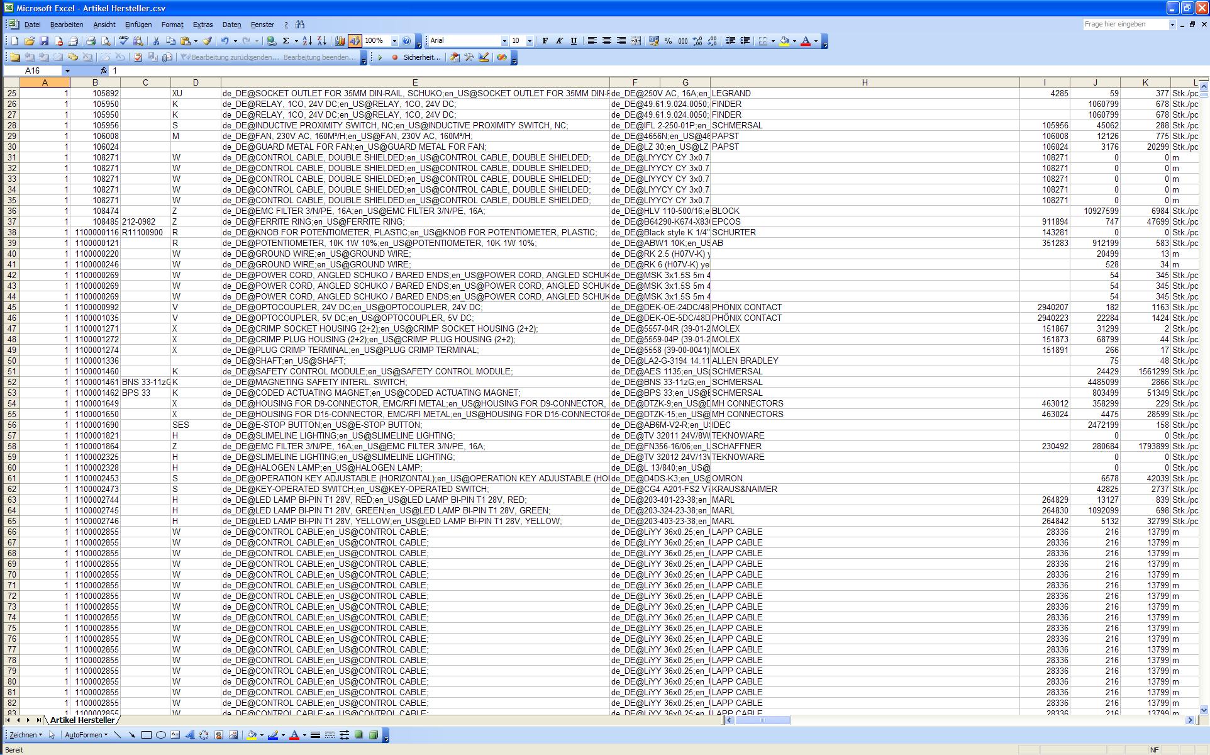This screenshot has height=755, width=1210.
Task: Select the Artikel Hersteller sheet tab
Action: click(x=82, y=720)
